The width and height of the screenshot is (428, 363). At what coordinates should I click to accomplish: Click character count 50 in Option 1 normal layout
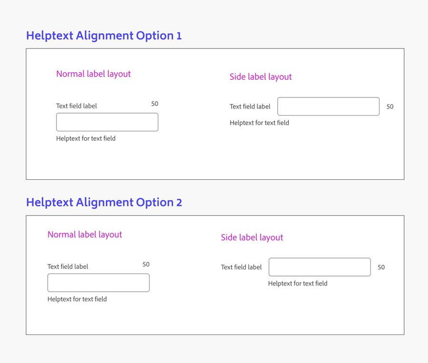click(x=155, y=104)
